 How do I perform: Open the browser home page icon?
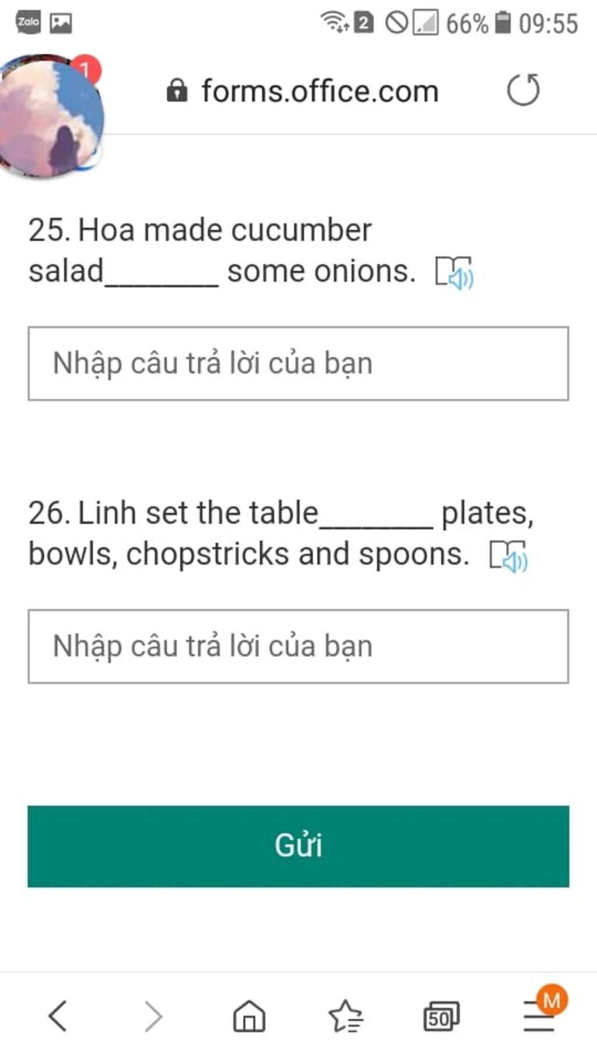(249, 1016)
